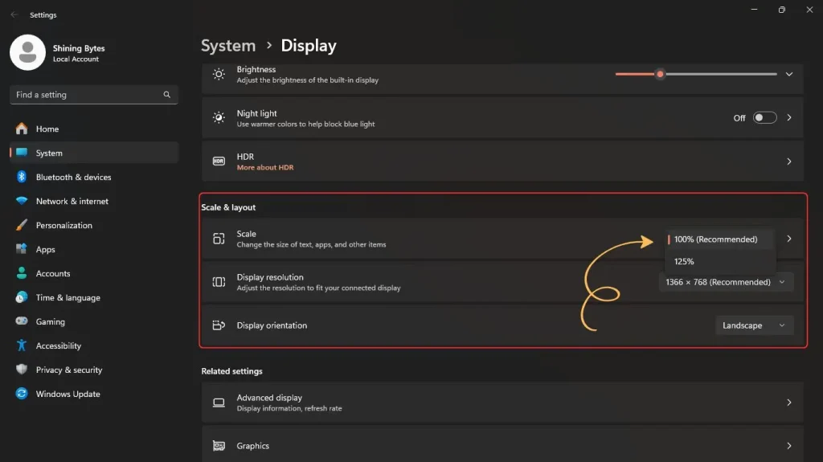Open the Display orientation Landscape dropdown
The image size is (823, 462).
(x=754, y=325)
